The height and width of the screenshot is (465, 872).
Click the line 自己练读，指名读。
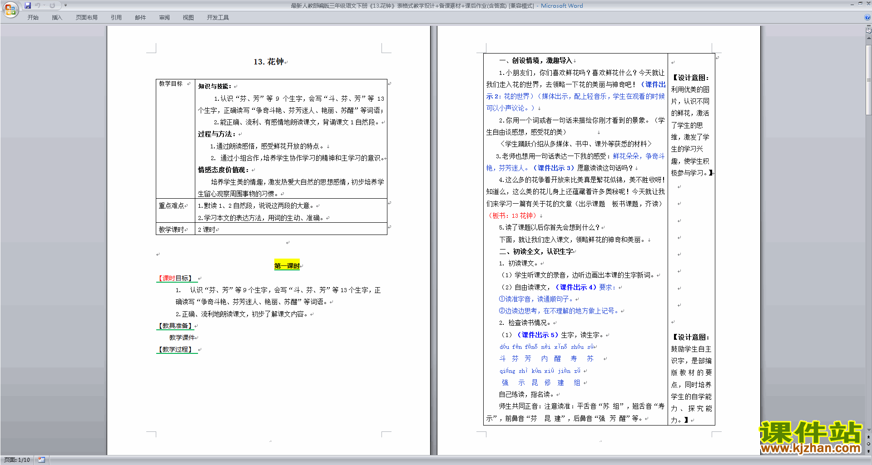click(x=527, y=394)
